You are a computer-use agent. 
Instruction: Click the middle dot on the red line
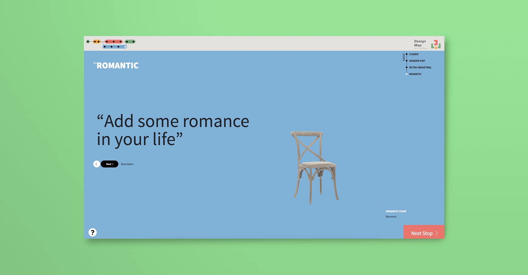coord(114,42)
